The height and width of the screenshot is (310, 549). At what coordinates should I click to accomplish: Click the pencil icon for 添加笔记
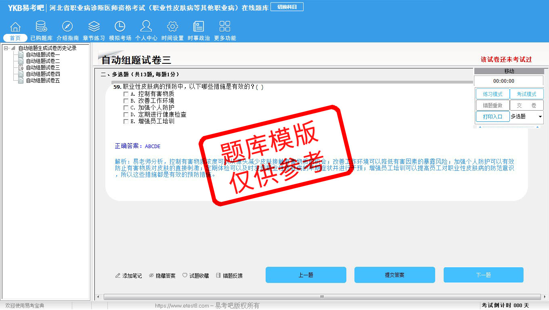point(118,276)
